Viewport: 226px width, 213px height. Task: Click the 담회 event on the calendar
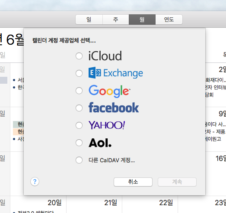(x=210, y=95)
